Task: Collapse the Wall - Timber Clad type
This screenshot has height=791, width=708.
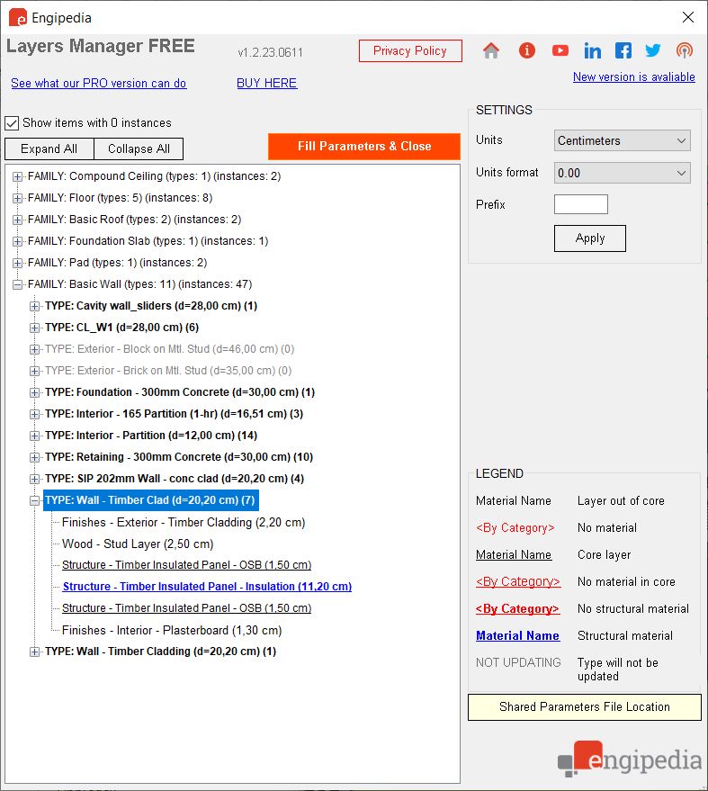Action: 34,500
